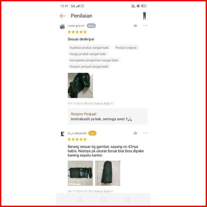This screenshot has height=207, width=207.
Task: Open the xo_kurniawan username
Action: 77,133
